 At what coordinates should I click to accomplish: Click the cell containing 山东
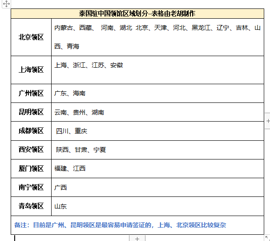click(x=157, y=206)
